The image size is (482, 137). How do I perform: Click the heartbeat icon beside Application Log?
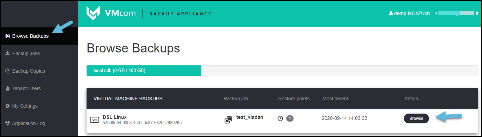pos(8,123)
